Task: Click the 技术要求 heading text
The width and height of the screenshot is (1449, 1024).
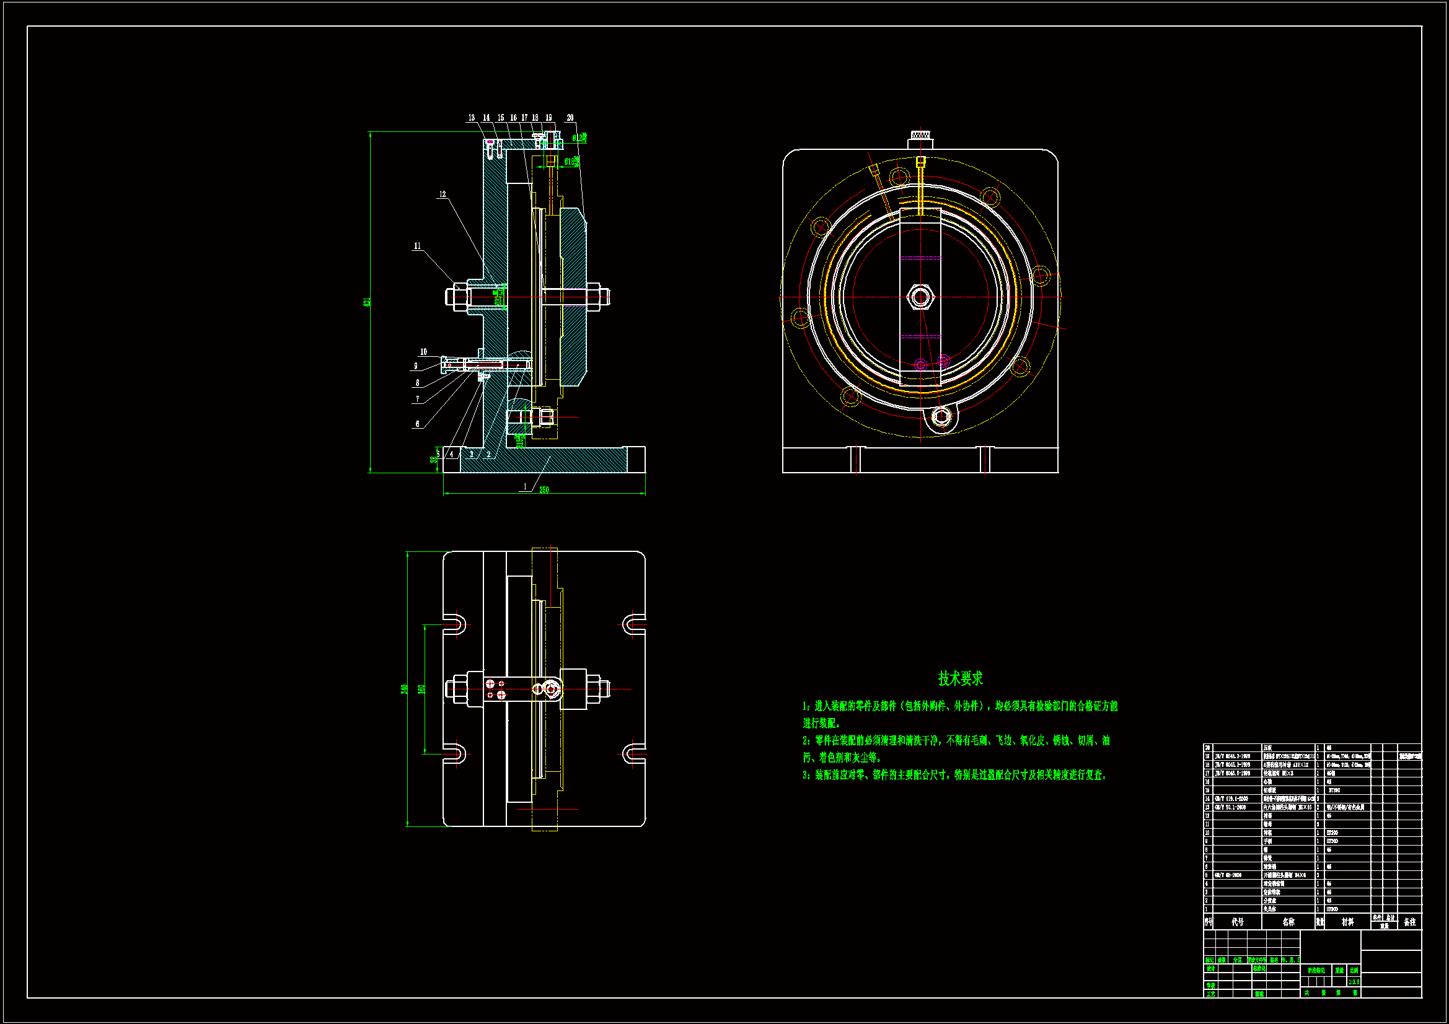Action: (x=960, y=679)
